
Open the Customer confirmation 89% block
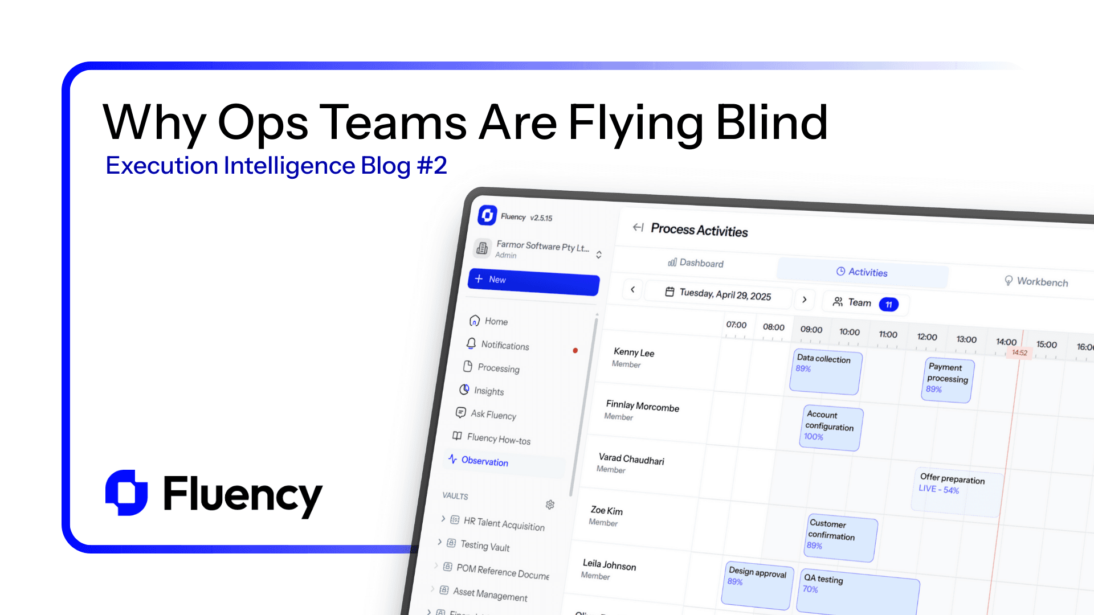click(841, 537)
